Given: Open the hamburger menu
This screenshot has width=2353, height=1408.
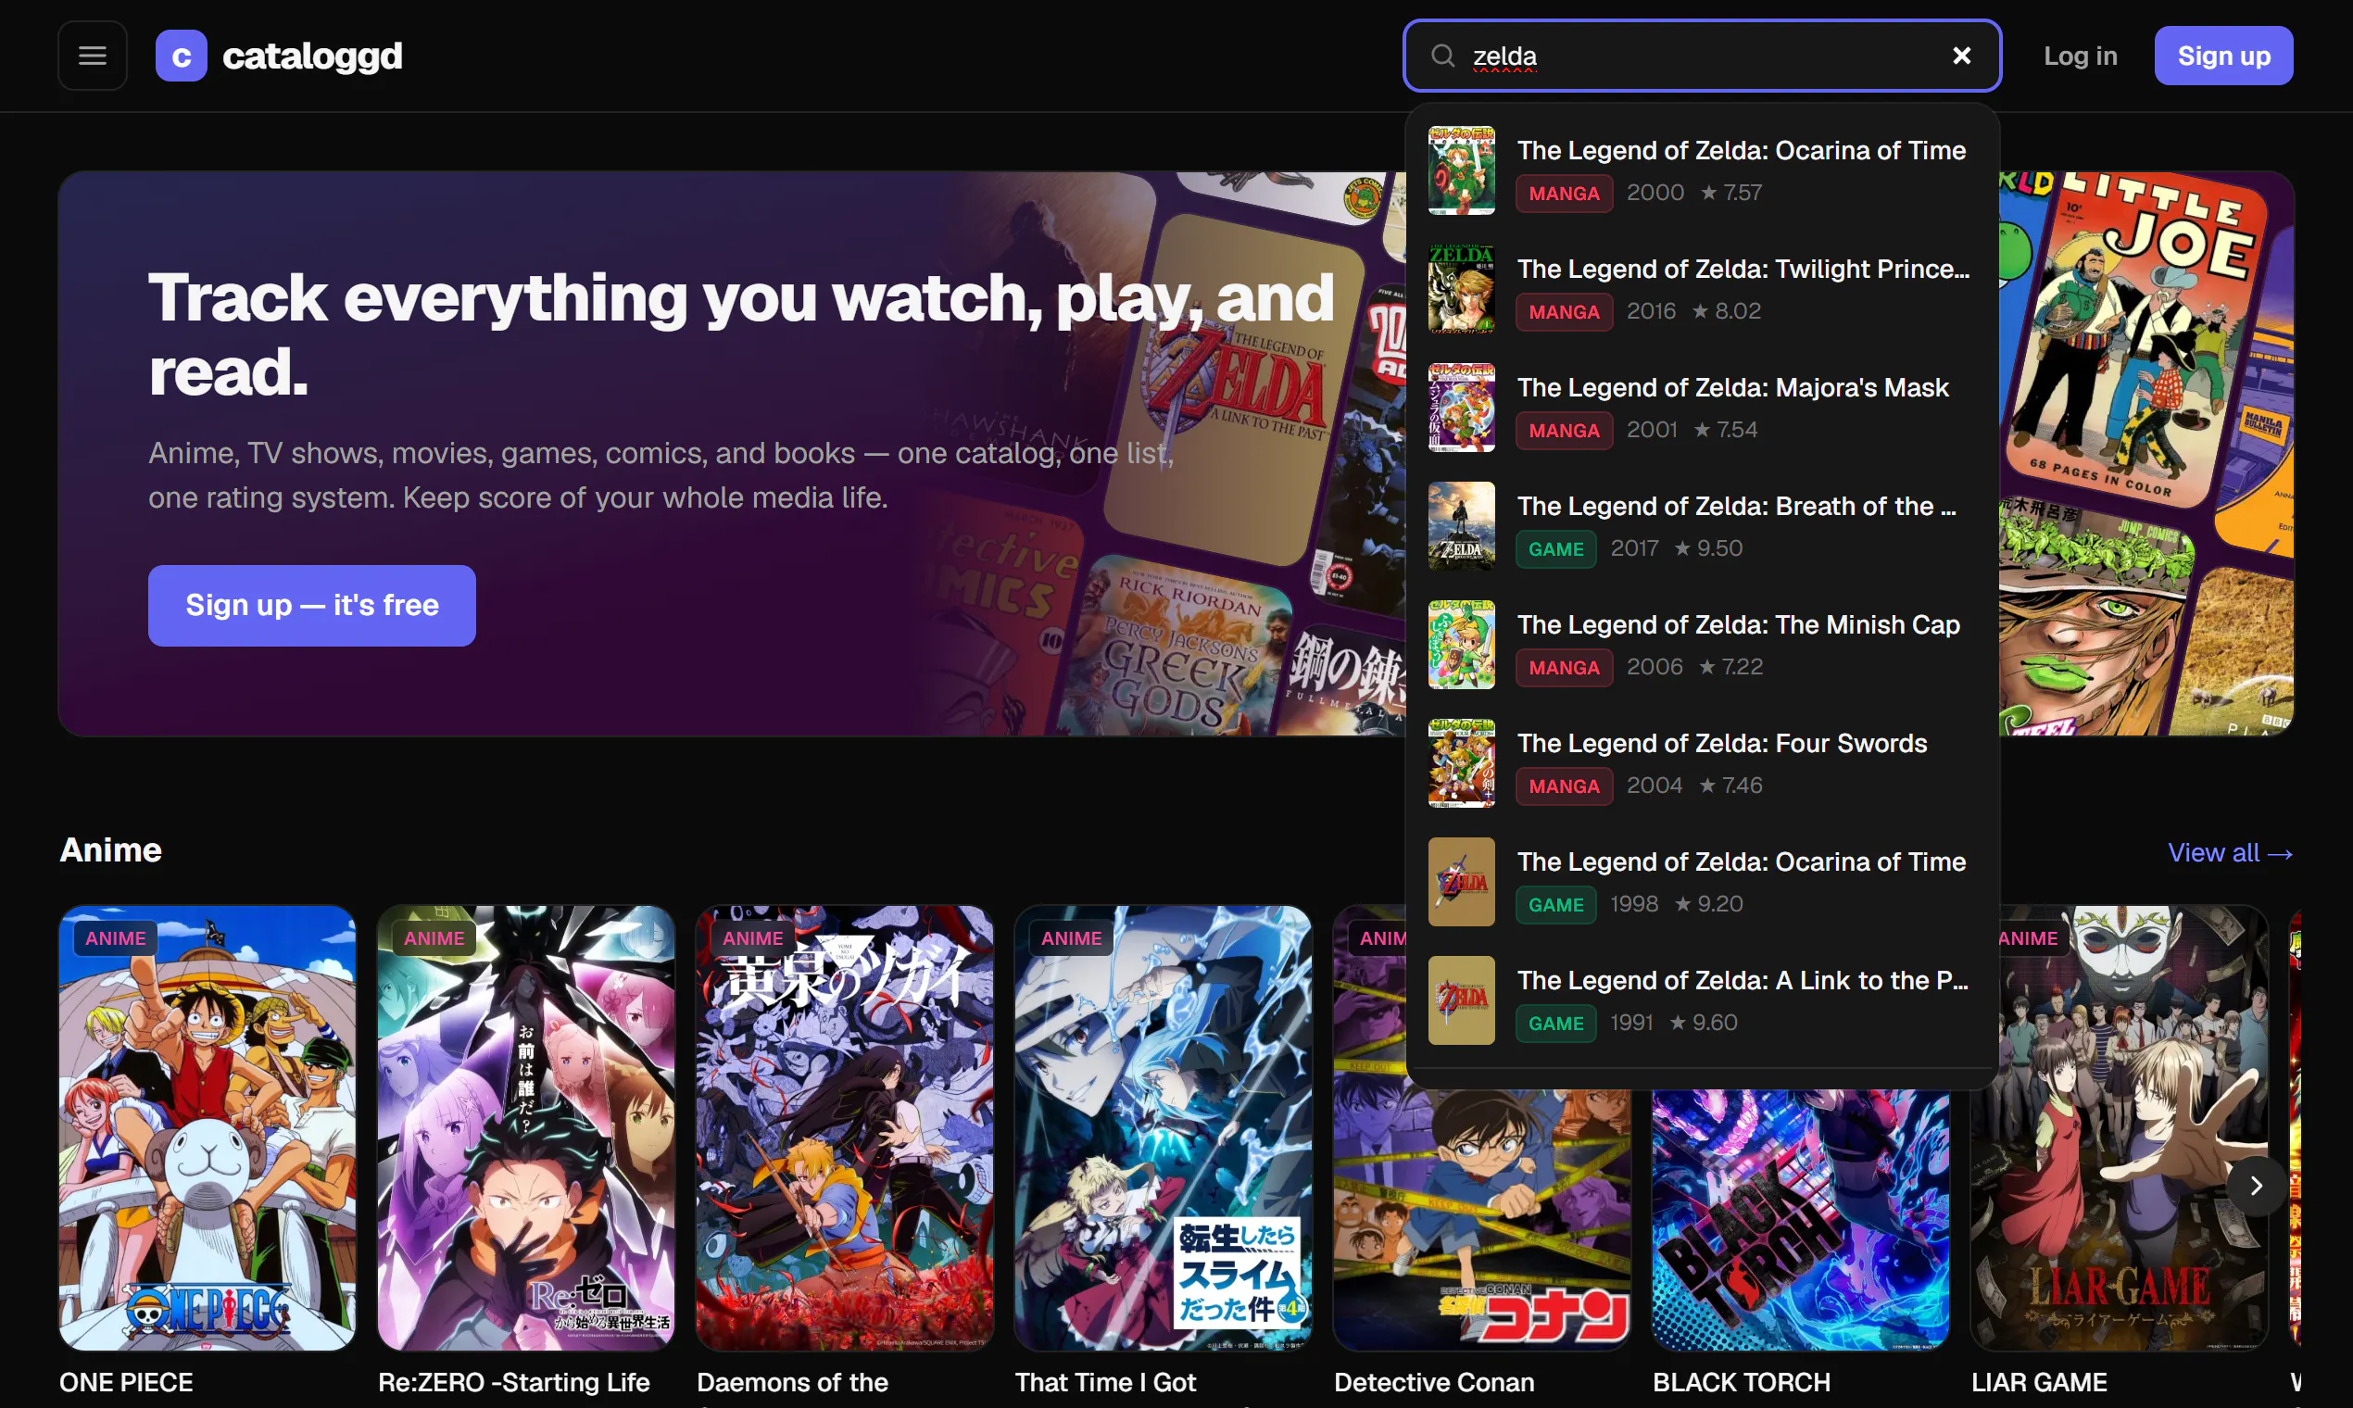Looking at the screenshot, I should click(92, 56).
